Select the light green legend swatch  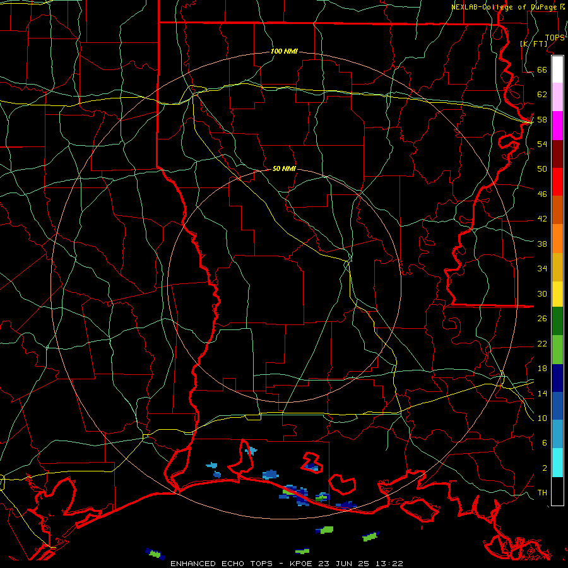pyautogui.click(x=557, y=350)
